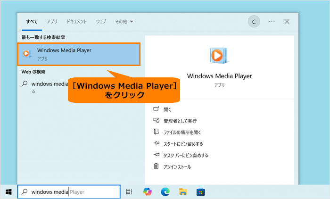This screenshot has height=199, width=330.
Task: Click the web search magnifier icon
Action: 25,84
